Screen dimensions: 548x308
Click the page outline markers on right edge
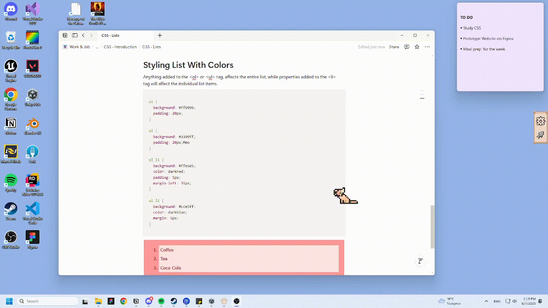tap(422, 95)
